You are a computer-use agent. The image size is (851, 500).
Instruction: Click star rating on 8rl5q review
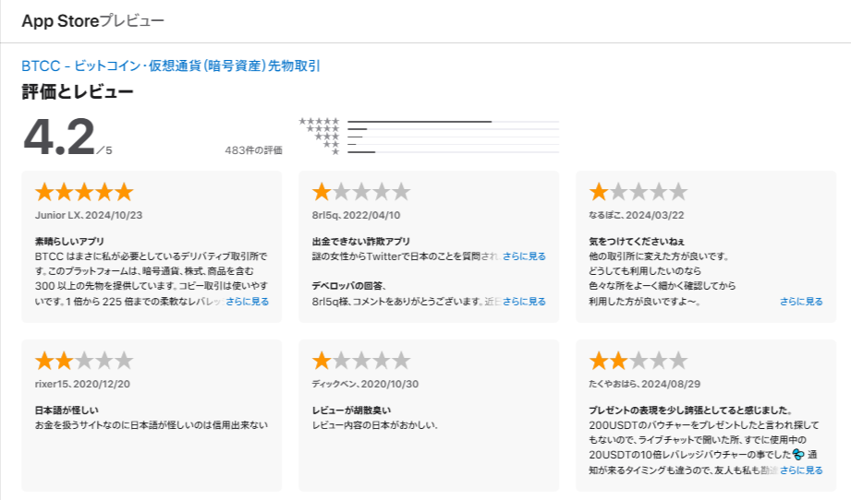[361, 192]
